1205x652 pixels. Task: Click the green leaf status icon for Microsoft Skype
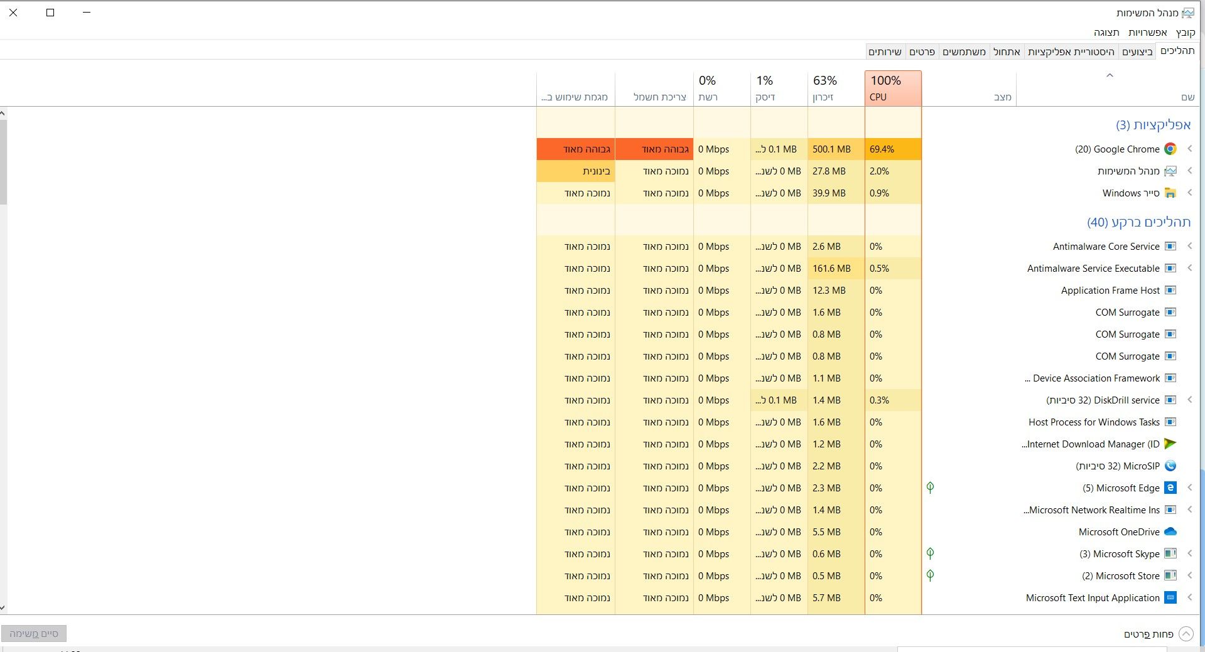tap(930, 553)
